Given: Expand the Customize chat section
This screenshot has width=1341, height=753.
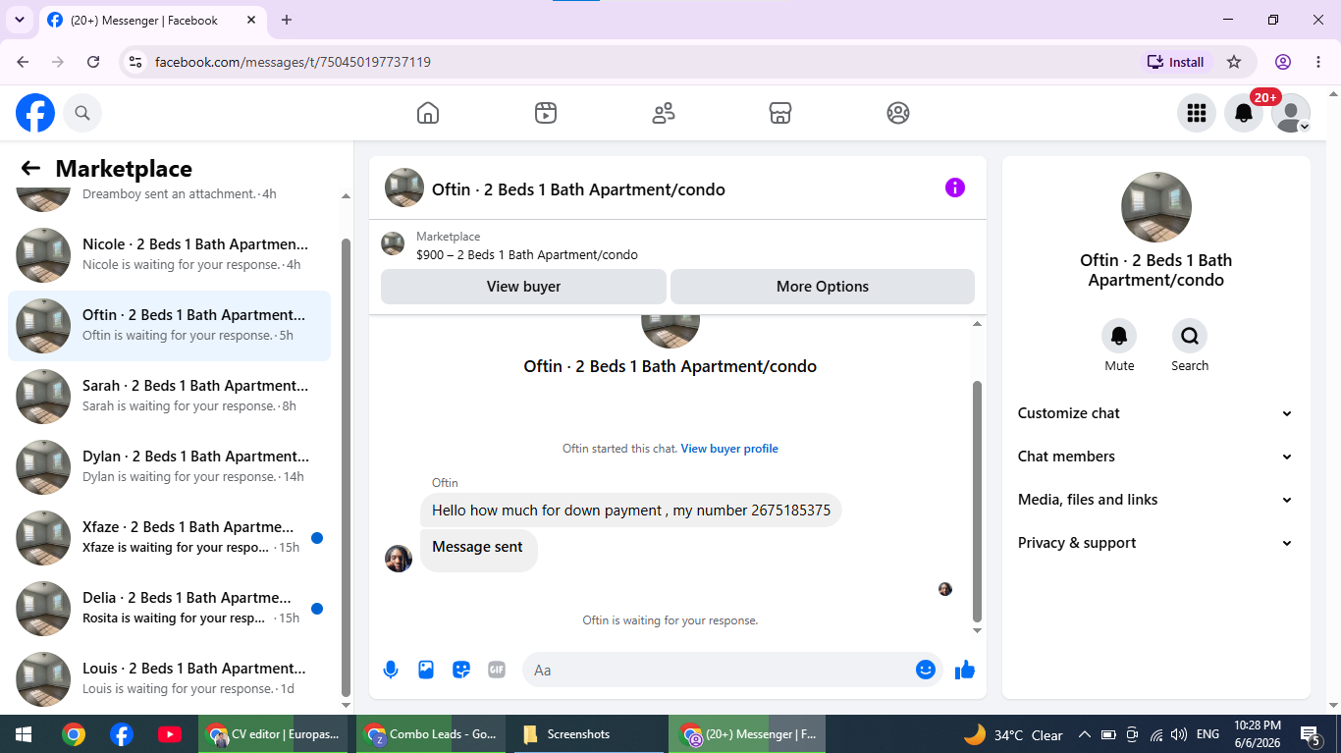Looking at the screenshot, I should pos(1156,413).
